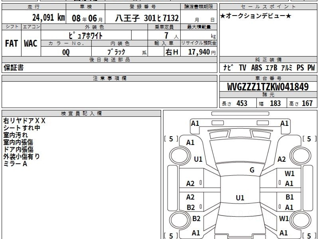Click the length value 453

coord(242,103)
